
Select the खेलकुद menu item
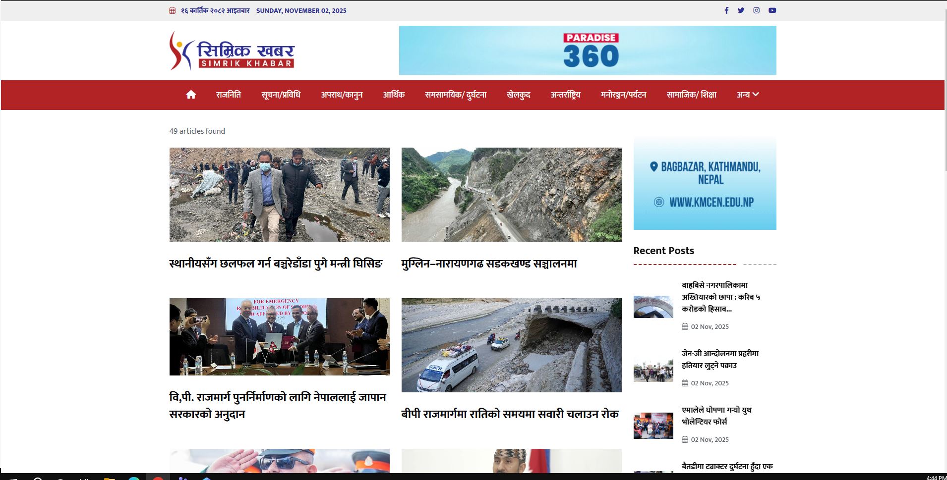tap(518, 95)
